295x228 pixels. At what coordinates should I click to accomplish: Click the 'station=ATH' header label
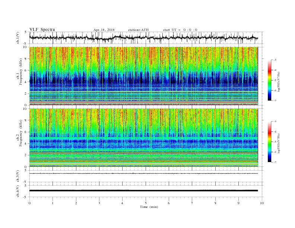point(138,30)
